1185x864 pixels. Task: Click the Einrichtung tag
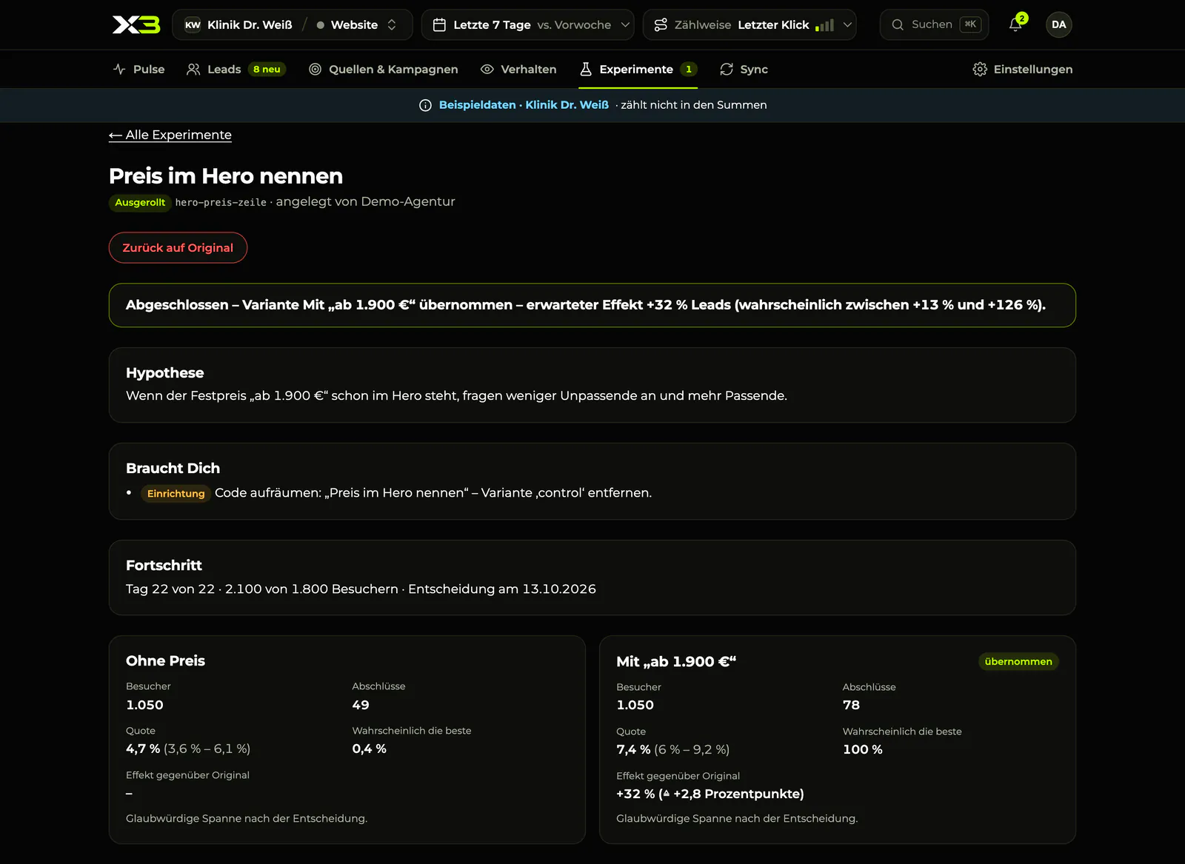pos(176,493)
